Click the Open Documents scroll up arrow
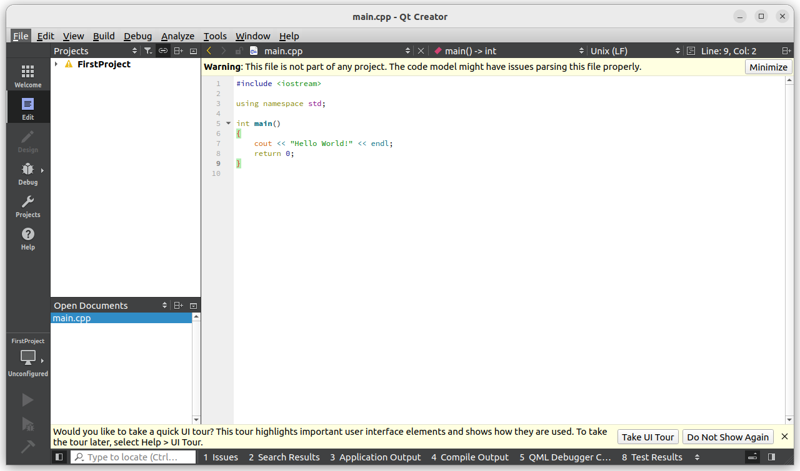 pos(196,318)
